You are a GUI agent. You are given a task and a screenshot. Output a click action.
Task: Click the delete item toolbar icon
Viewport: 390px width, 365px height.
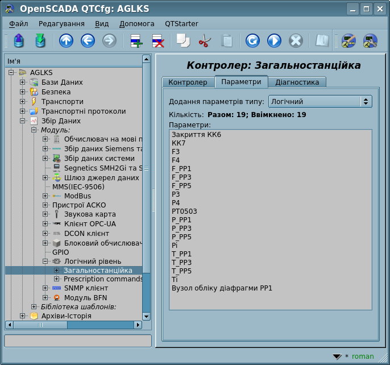157,41
